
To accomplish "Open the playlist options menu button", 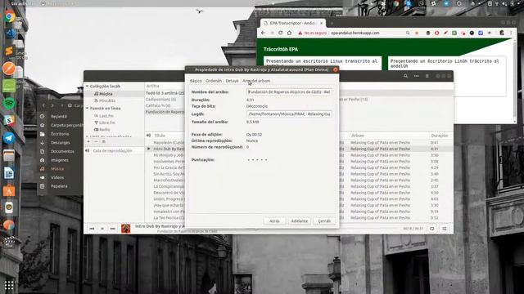I will point(104,141).
